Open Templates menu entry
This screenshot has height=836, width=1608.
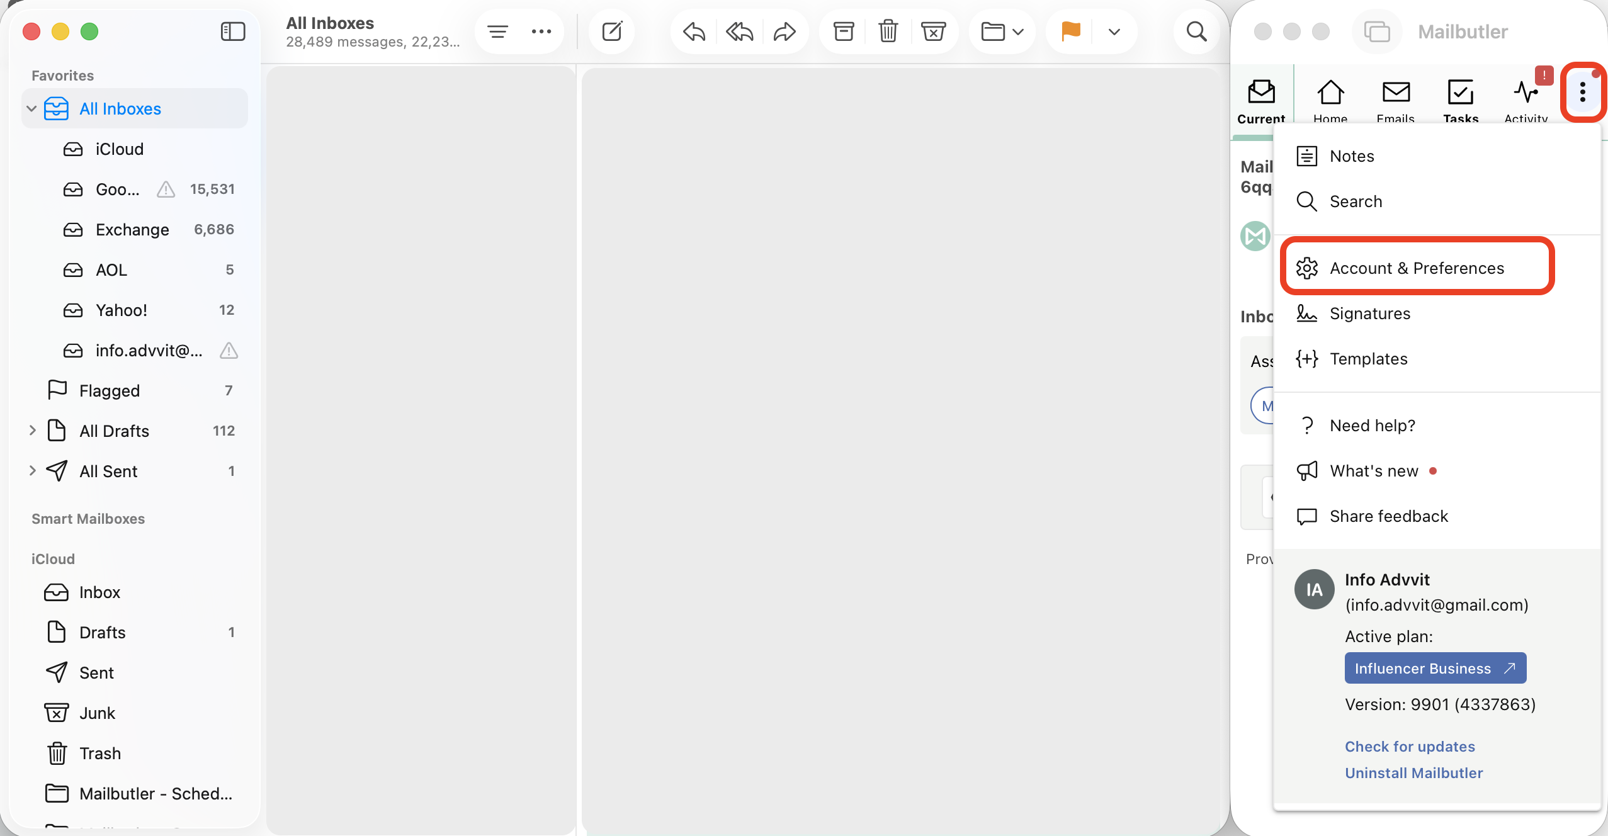tap(1437, 359)
